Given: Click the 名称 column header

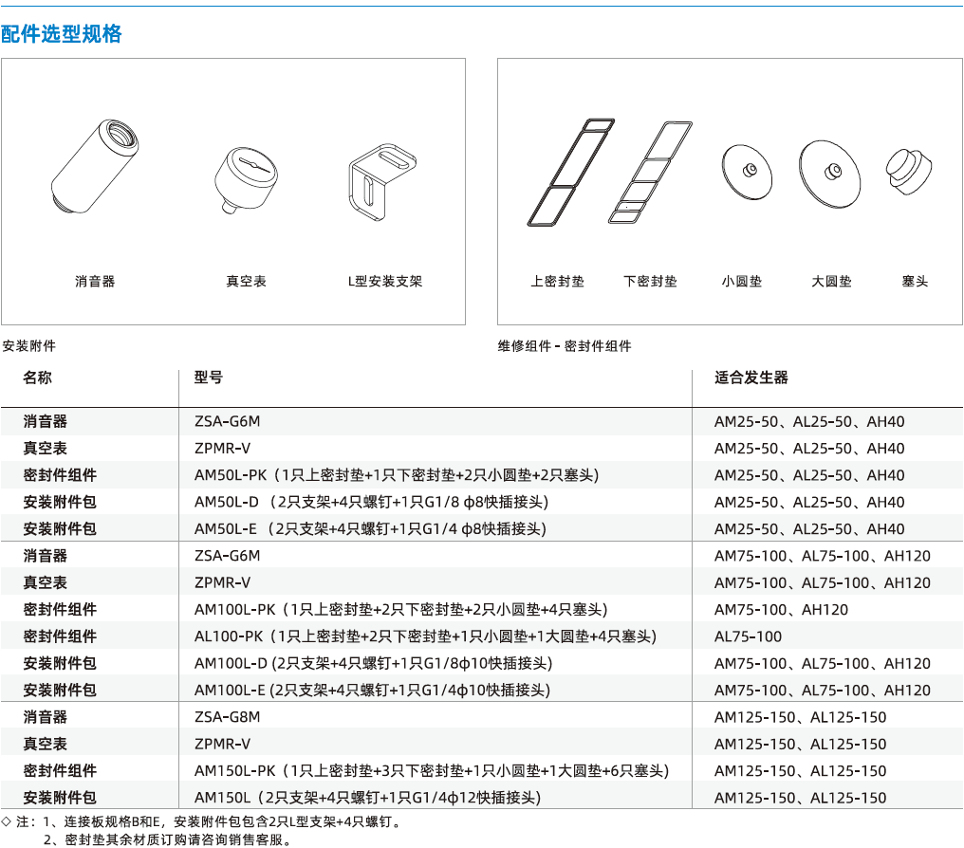Looking at the screenshot, I should tap(38, 378).
